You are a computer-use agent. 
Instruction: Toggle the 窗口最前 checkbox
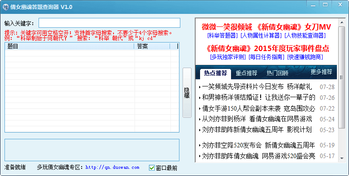[x=152, y=168]
